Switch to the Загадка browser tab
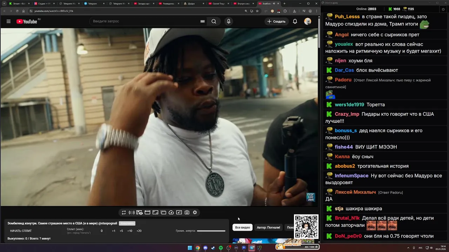The image size is (449, 252). [x=143, y=3]
